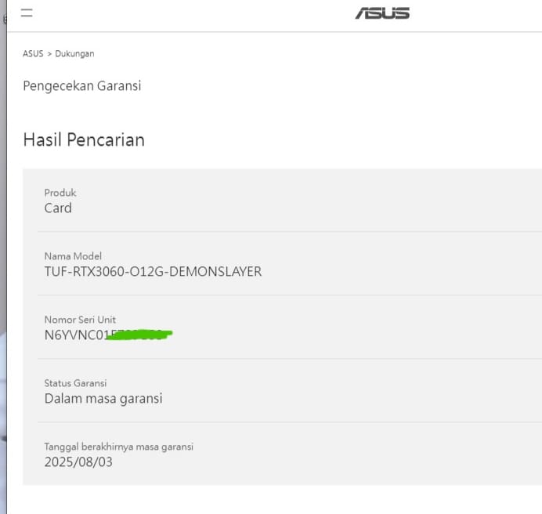The width and height of the screenshot is (542, 514).
Task: Click the Produk label
Action: point(60,193)
